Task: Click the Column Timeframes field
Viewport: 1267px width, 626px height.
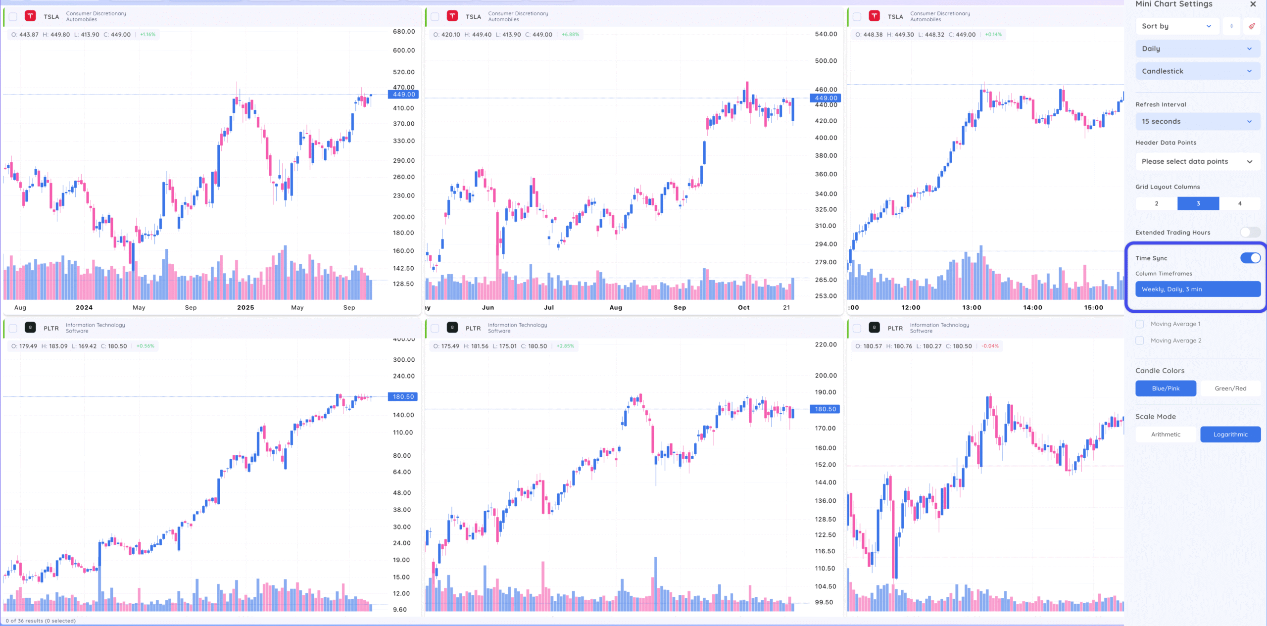Action: pos(1198,289)
